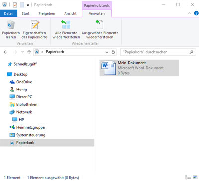Go back with the left arrow
The height and width of the screenshot is (181, 199).
pos(6,52)
